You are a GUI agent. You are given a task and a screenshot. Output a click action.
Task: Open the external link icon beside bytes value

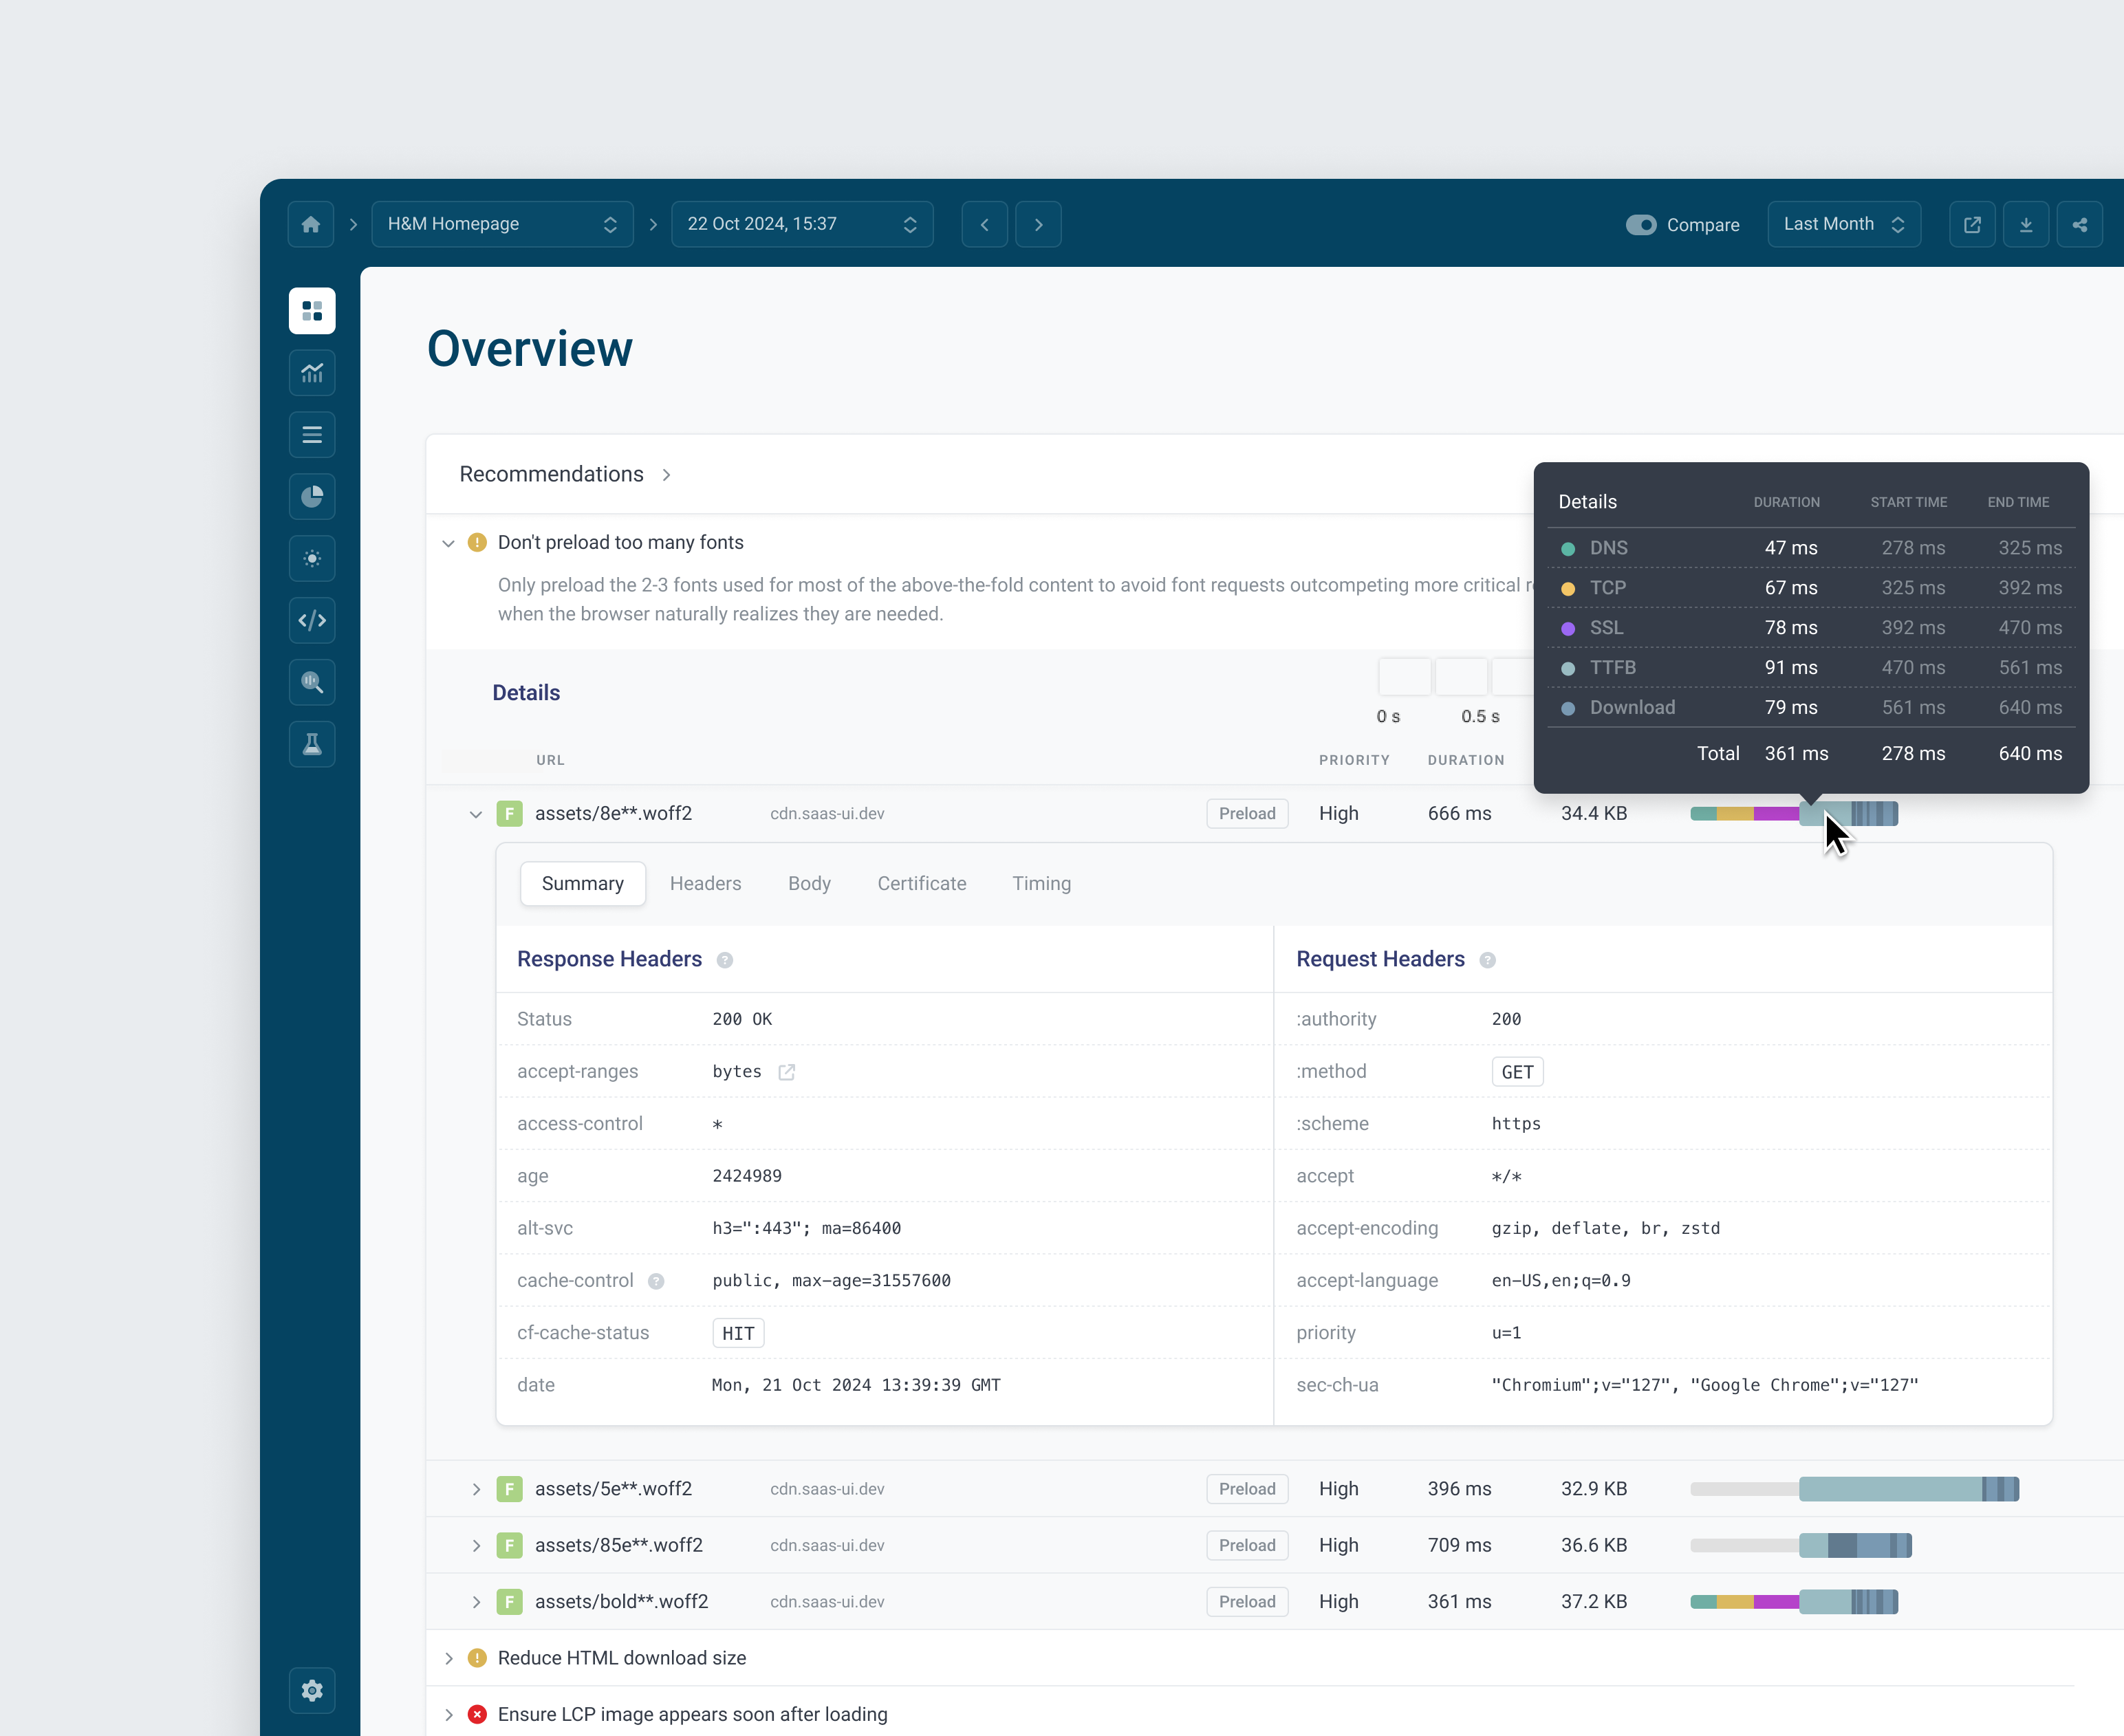point(787,1071)
